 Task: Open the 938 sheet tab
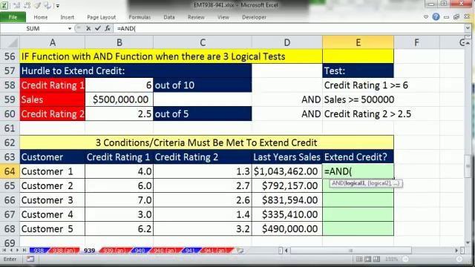(39, 251)
